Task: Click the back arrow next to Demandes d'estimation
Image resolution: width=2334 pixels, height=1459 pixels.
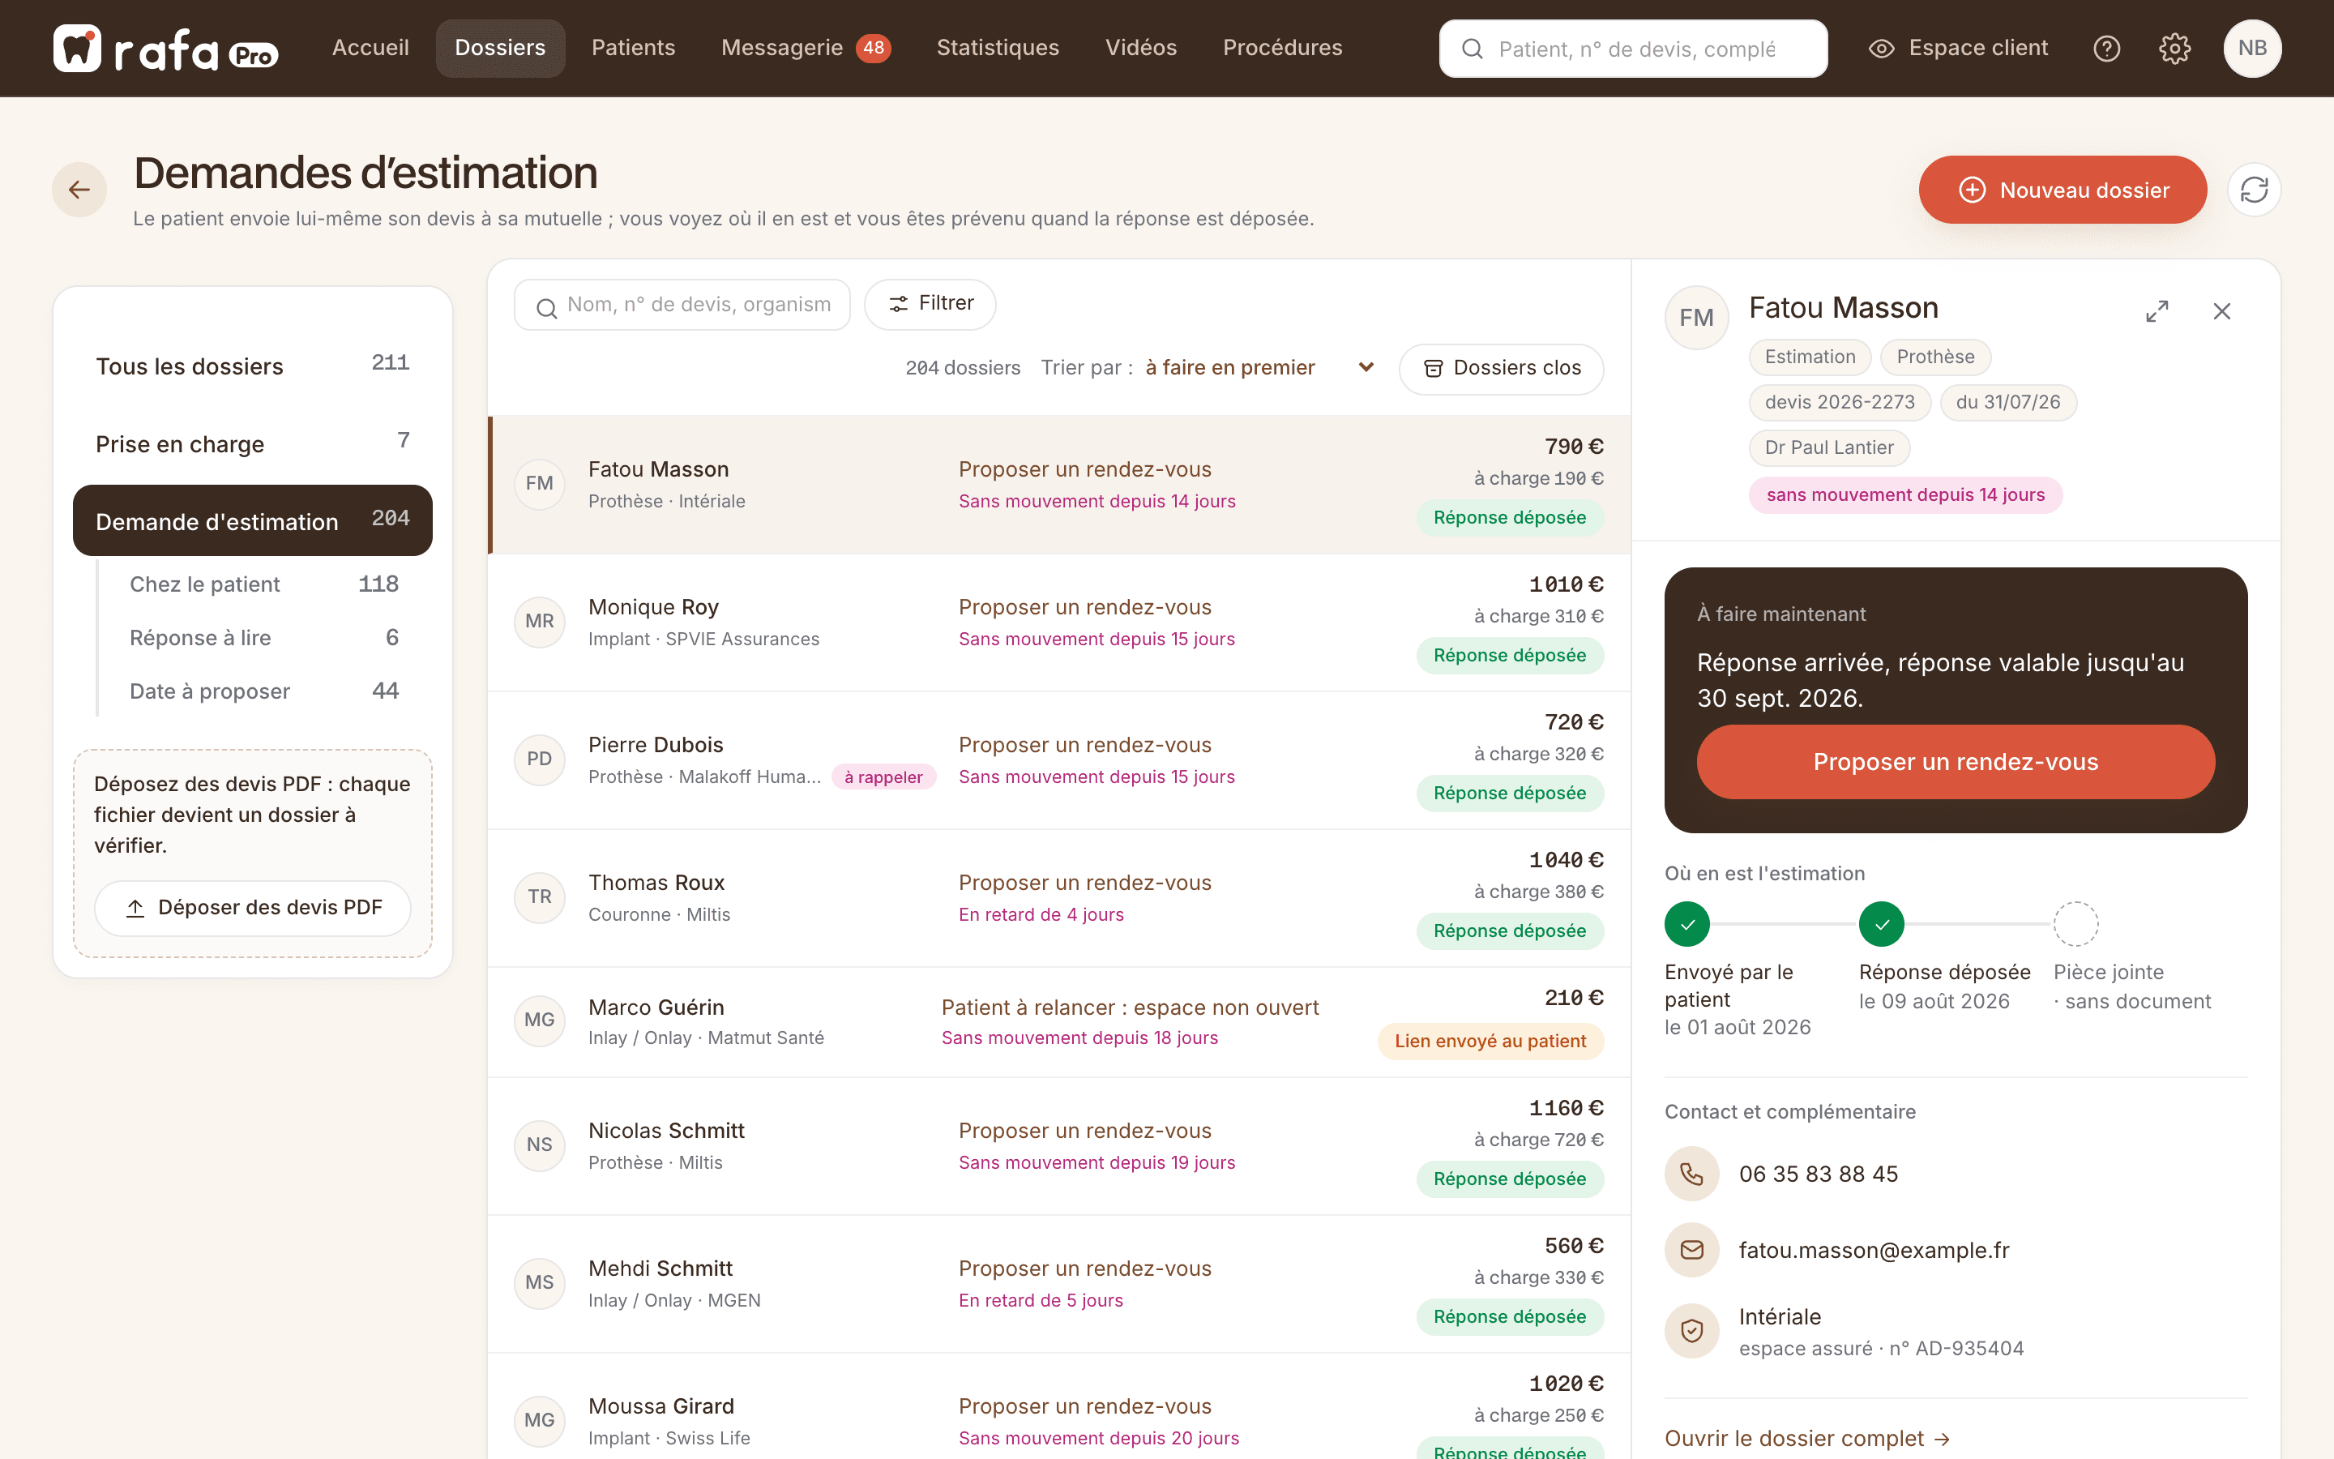Action: point(79,190)
